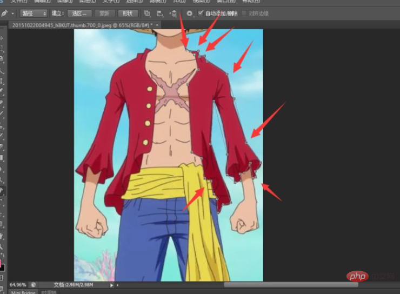This screenshot has width=400, height=294.
Task: Select the Hand tool
Action: coord(2,236)
